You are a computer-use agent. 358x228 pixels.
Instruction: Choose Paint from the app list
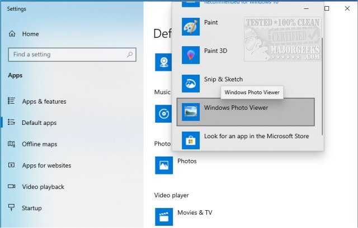pyautogui.click(x=246, y=27)
